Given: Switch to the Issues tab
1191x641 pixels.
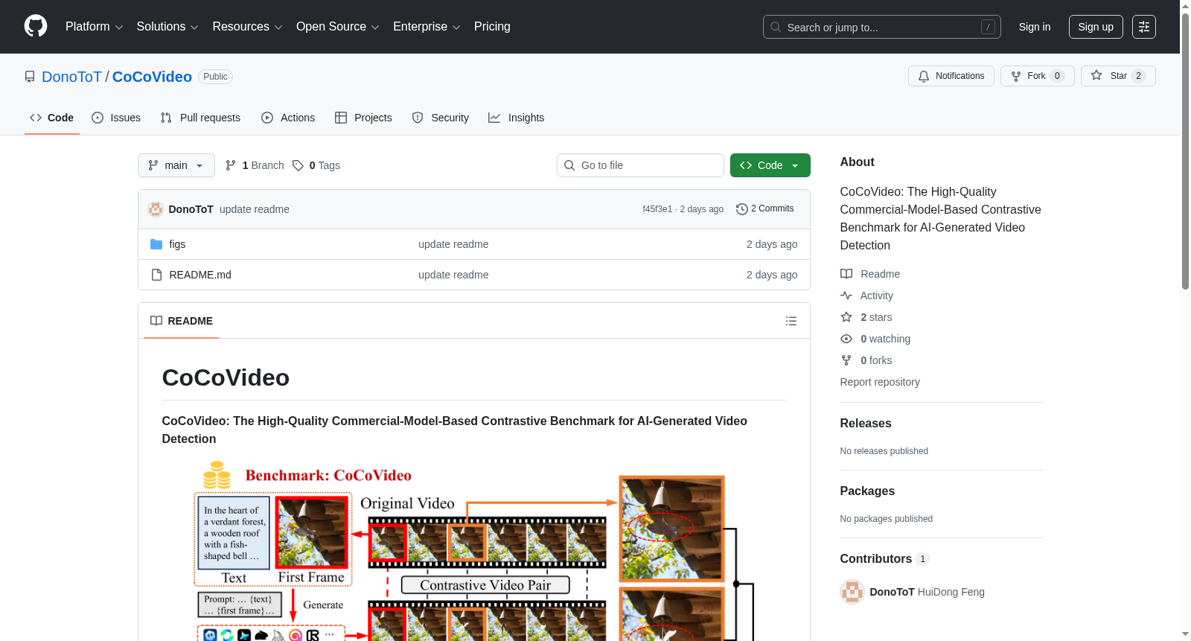Looking at the screenshot, I should pos(116,118).
